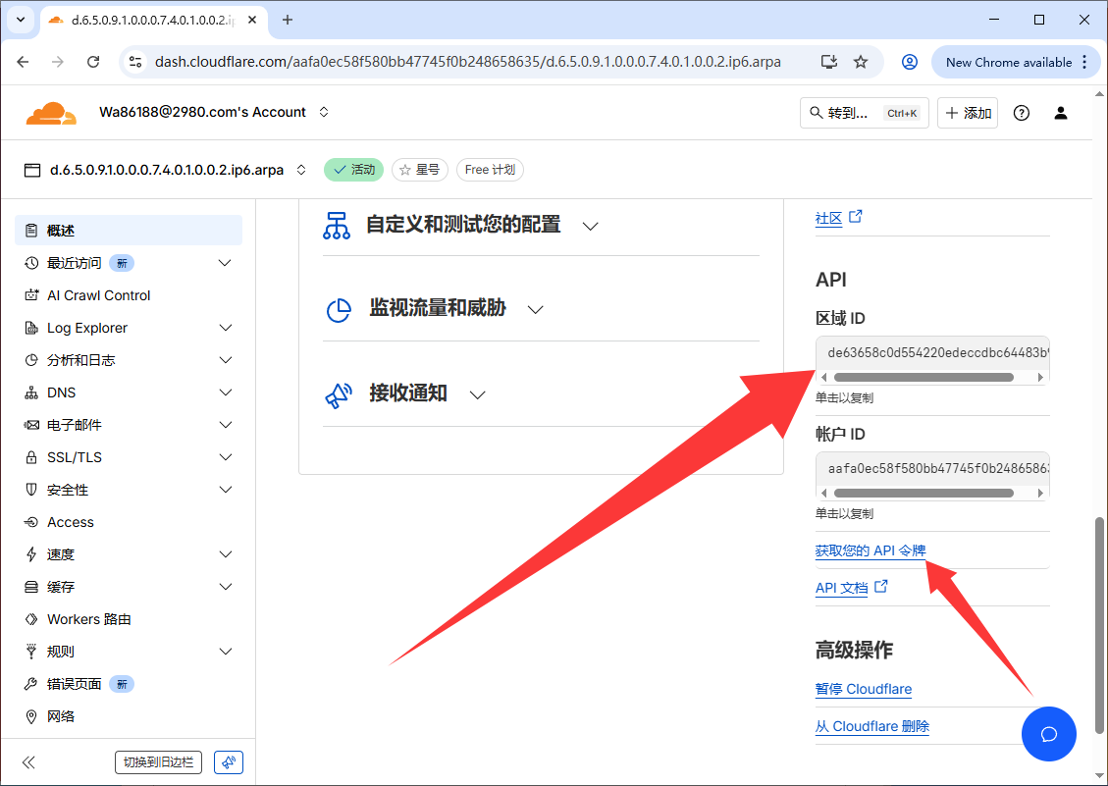Click the Cloudflare logo icon
The width and height of the screenshot is (1108, 786).
pos(51,113)
